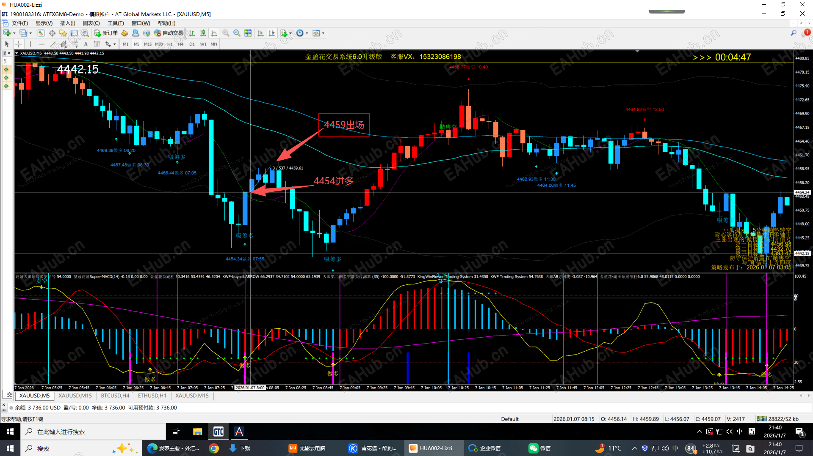This screenshot has width=813, height=456.
Task: Open the Indicators list icon
Action: [284, 33]
